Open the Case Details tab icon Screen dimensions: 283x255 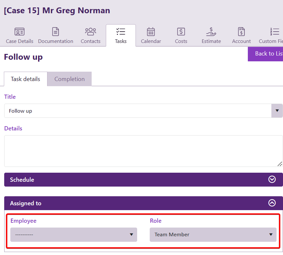(20, 32)
